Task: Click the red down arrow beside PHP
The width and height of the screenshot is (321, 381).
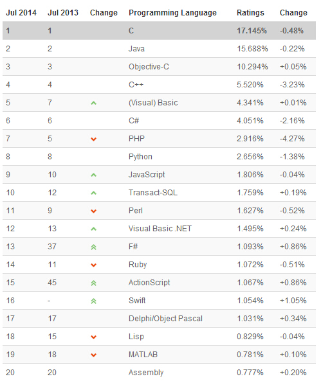Action: (93, 139)
